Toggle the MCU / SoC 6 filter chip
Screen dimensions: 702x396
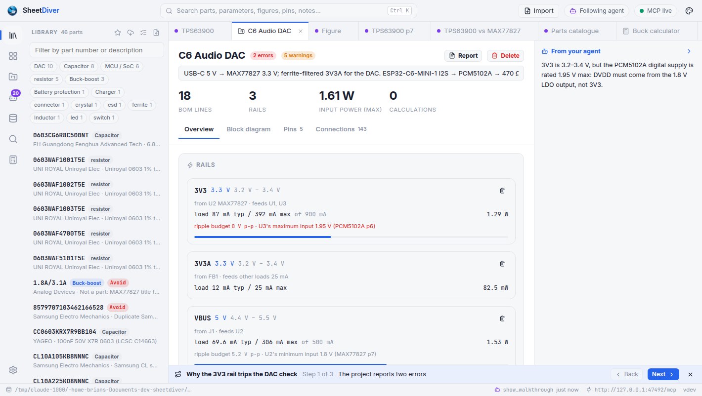122,66
